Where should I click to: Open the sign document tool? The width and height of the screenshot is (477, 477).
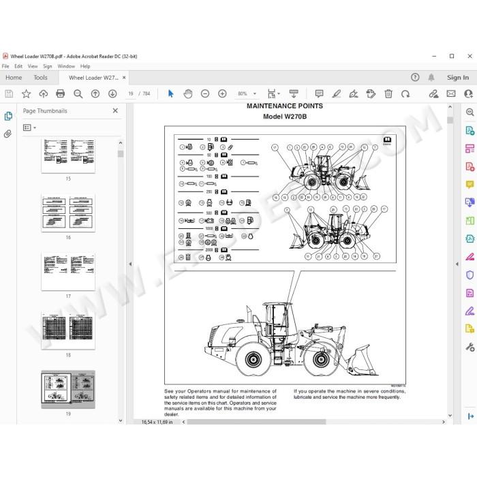click(x=354, y=94)
